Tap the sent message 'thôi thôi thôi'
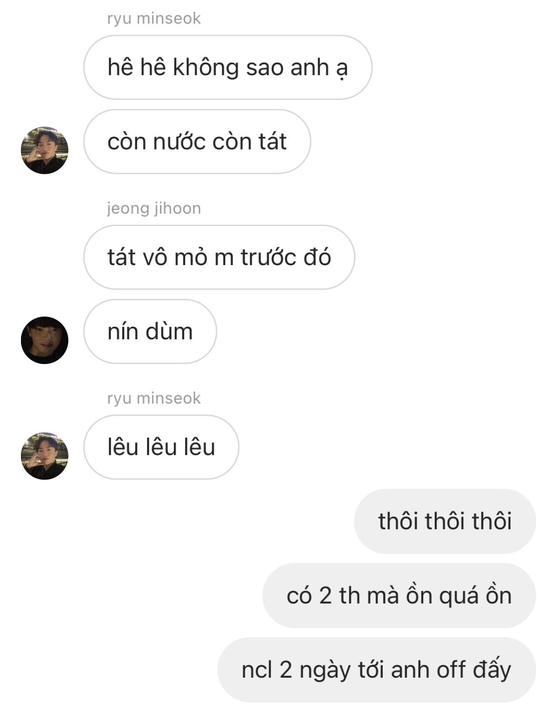 [445, 521]
